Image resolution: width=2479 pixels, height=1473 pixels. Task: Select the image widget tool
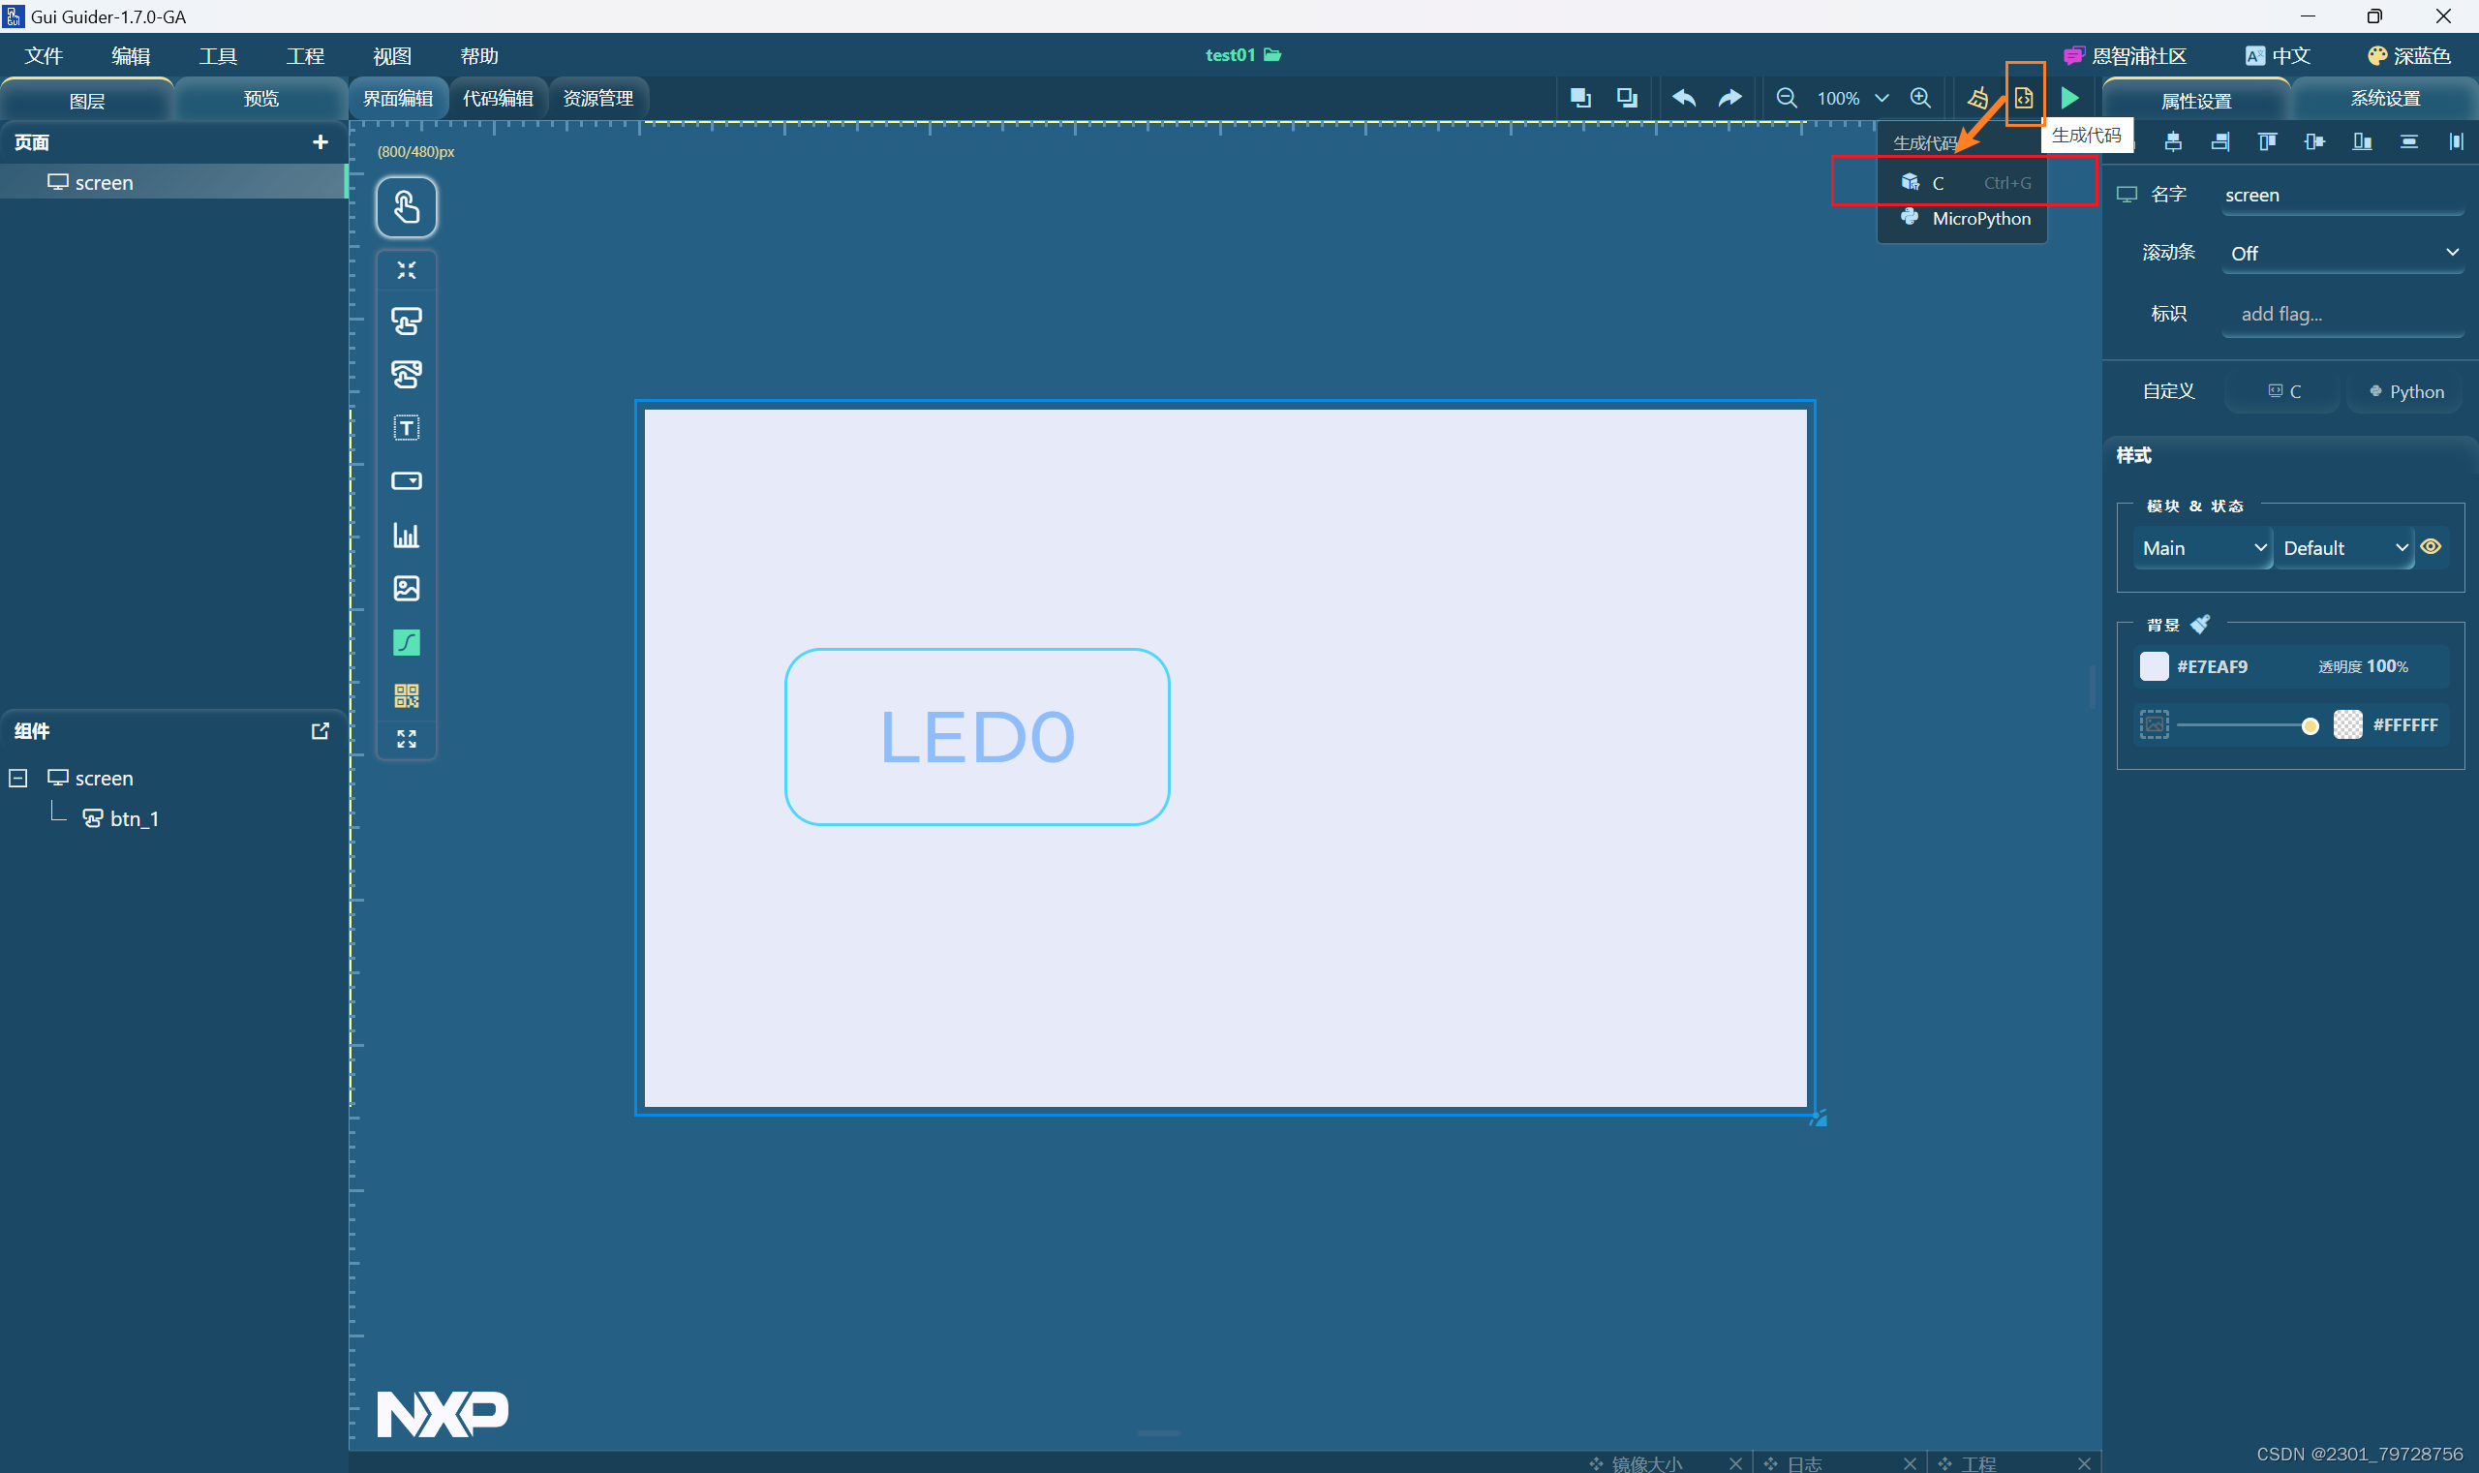point(407,588)
